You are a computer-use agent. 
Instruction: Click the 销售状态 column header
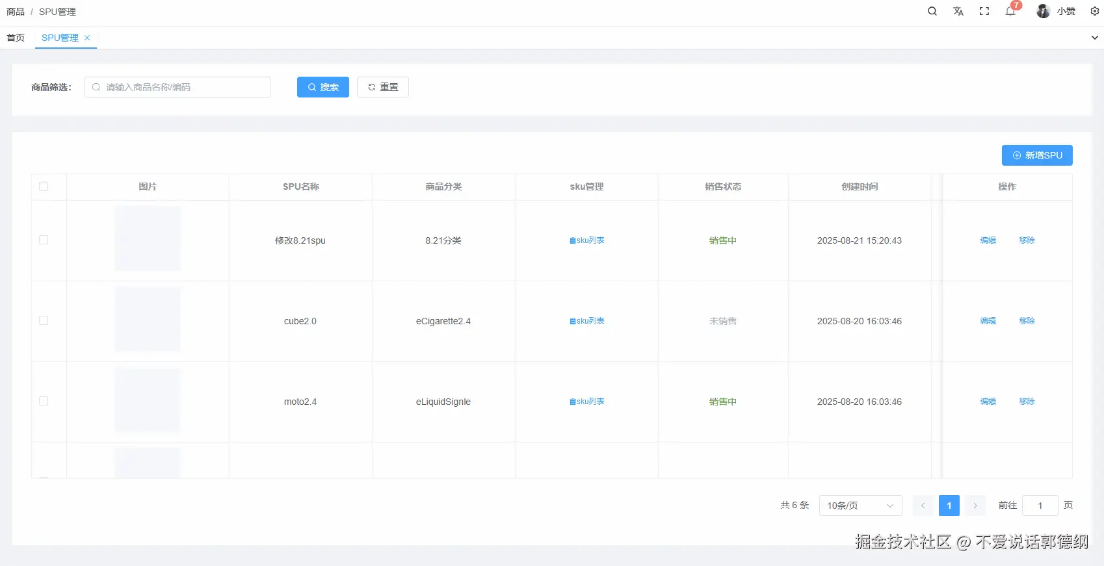[x=723, y=187]
